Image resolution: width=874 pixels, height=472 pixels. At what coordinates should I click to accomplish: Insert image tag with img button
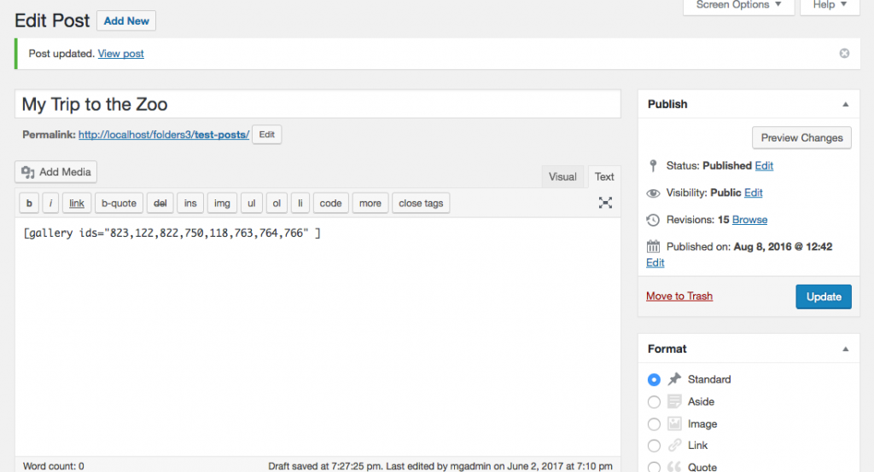click(222, 203)
